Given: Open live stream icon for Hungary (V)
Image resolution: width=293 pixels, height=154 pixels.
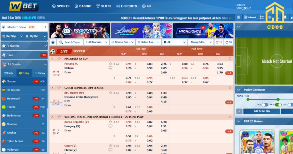Looking at the screenshot, I should click(x=110, y=126).
